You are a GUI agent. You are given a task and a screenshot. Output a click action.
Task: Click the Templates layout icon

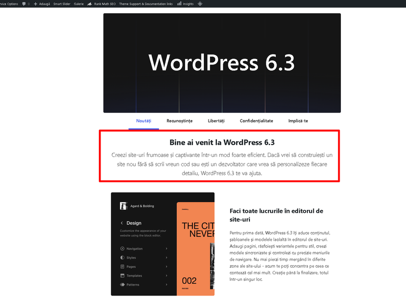click(x=122, y=276)
